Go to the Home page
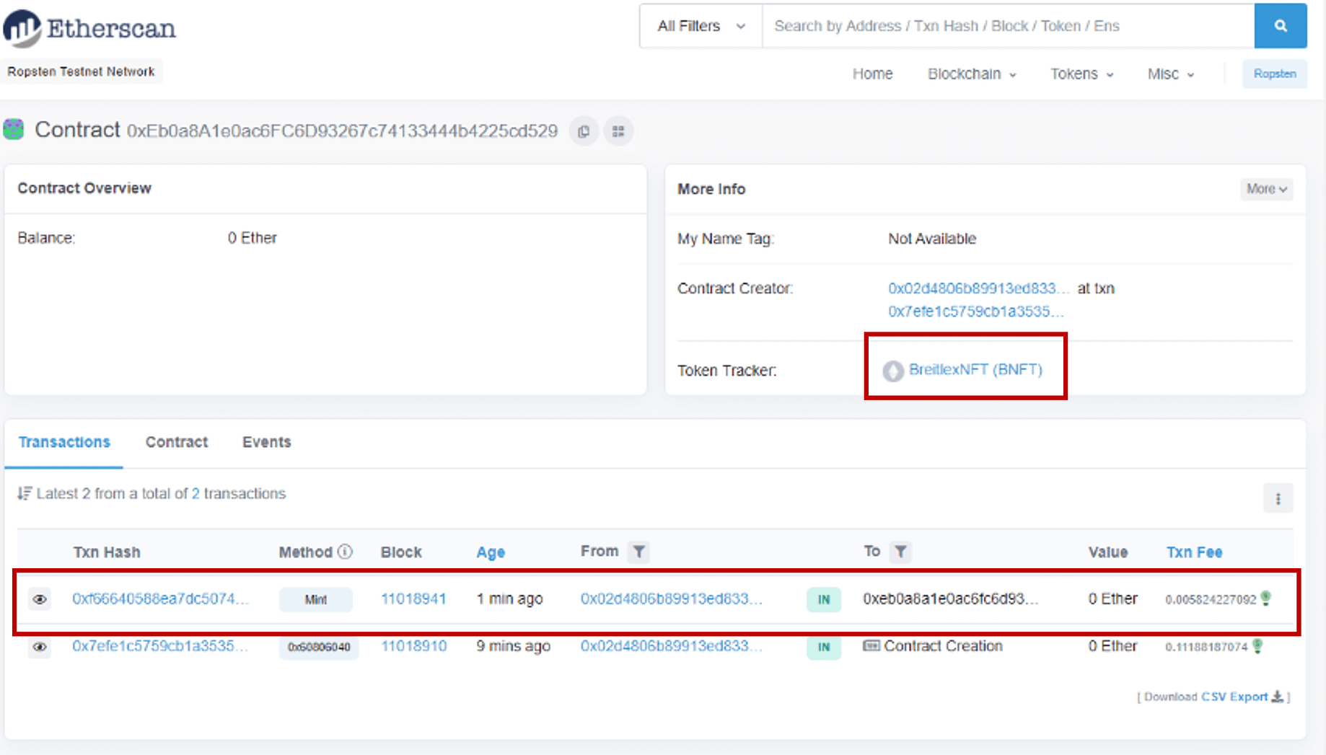Screen dimensions: 1326x755 tap(872, 74)
